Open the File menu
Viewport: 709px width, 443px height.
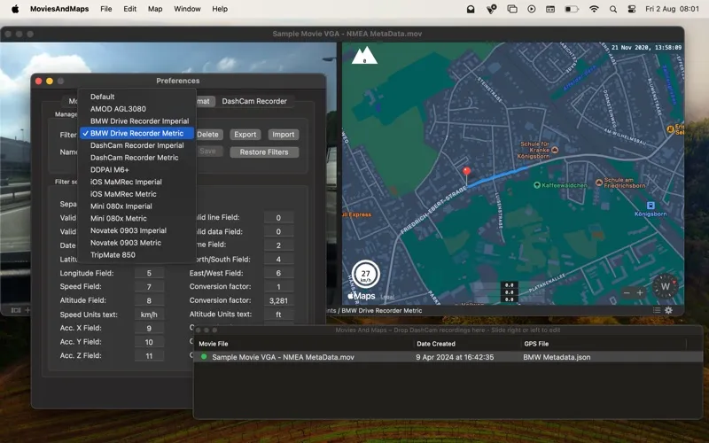pyautogui.click(x=106, y=9)
